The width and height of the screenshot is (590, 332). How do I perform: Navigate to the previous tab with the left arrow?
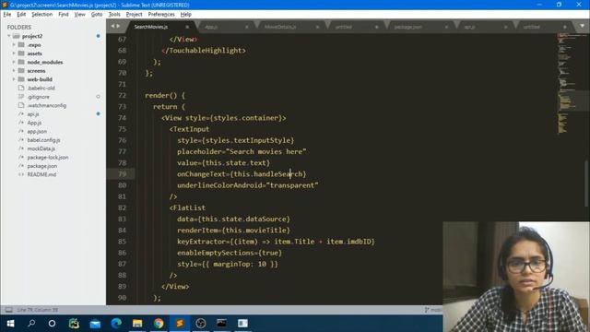pos(112,26)
